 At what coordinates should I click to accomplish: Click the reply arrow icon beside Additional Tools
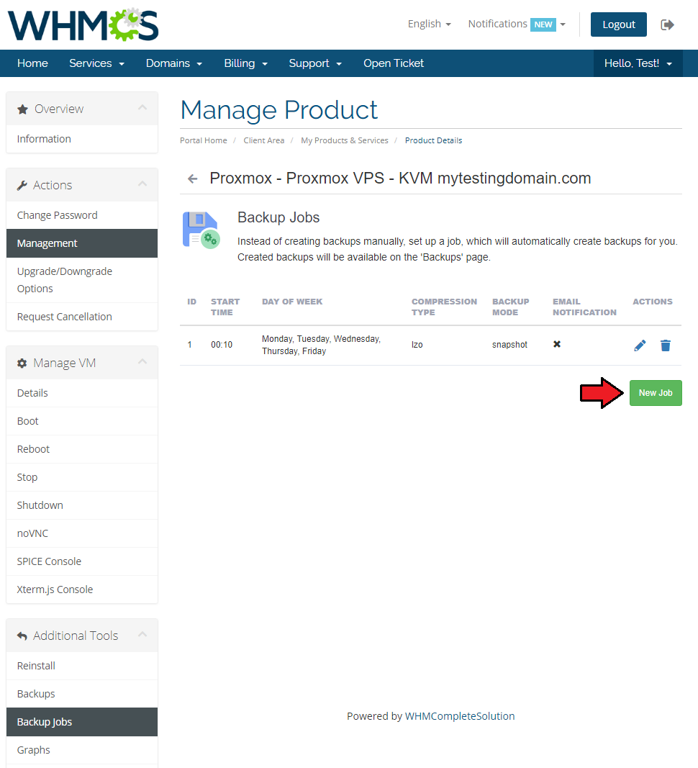coord(22,636)
